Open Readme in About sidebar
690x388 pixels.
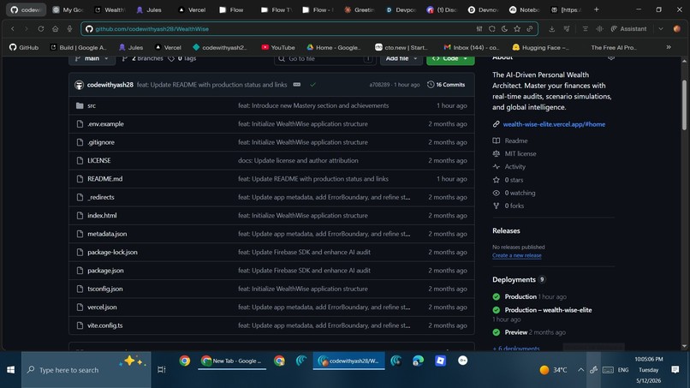(516, 141)
